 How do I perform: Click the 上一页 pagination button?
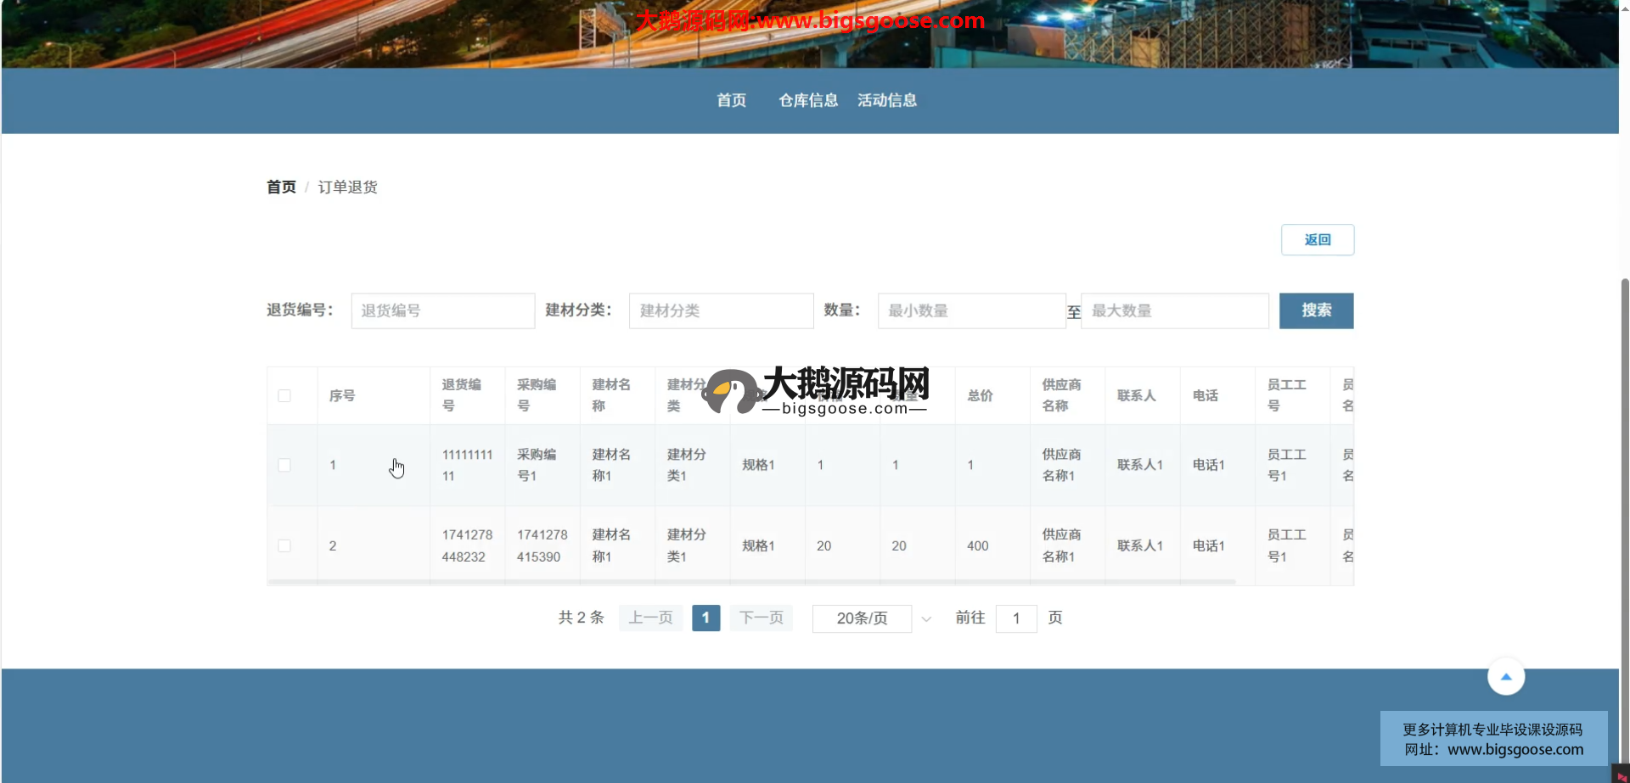point(650,618)
